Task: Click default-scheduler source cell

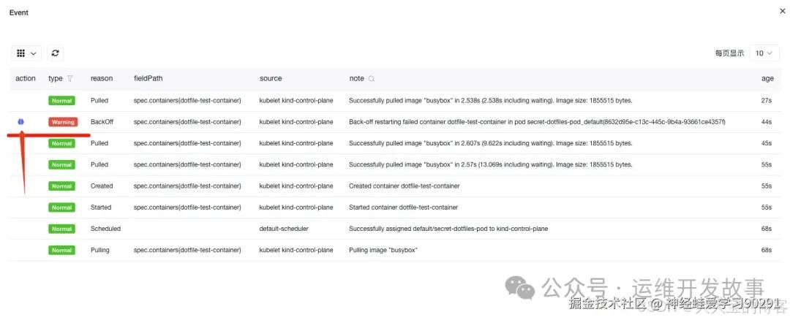Action: pos(284,229)
